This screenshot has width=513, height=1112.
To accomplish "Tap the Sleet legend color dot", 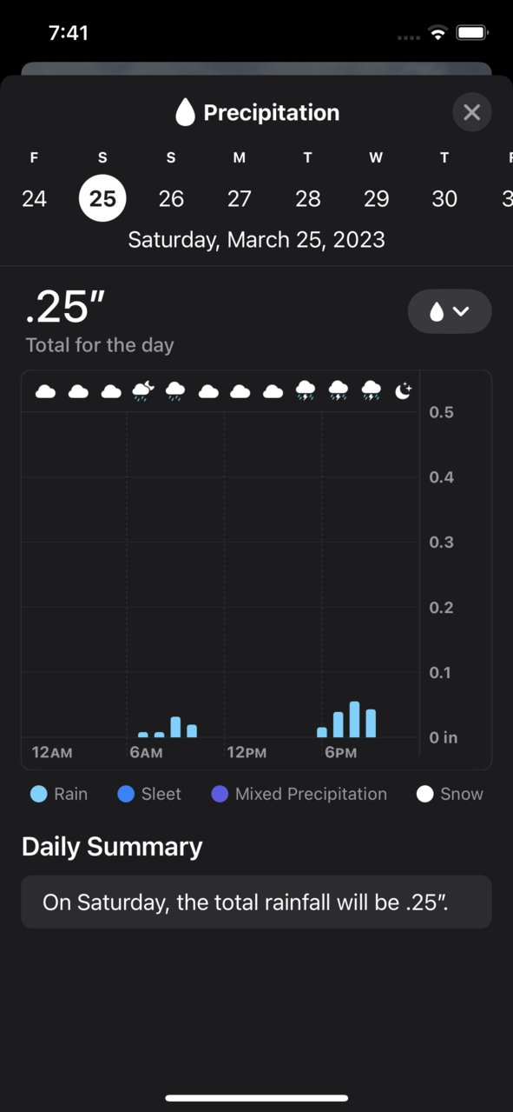I will (x=126, y=794).
